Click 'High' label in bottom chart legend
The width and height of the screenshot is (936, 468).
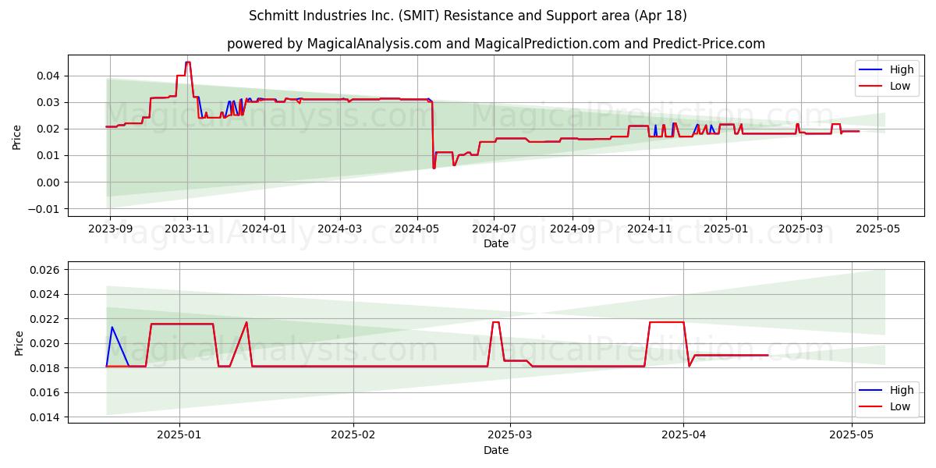click(902, 390)
